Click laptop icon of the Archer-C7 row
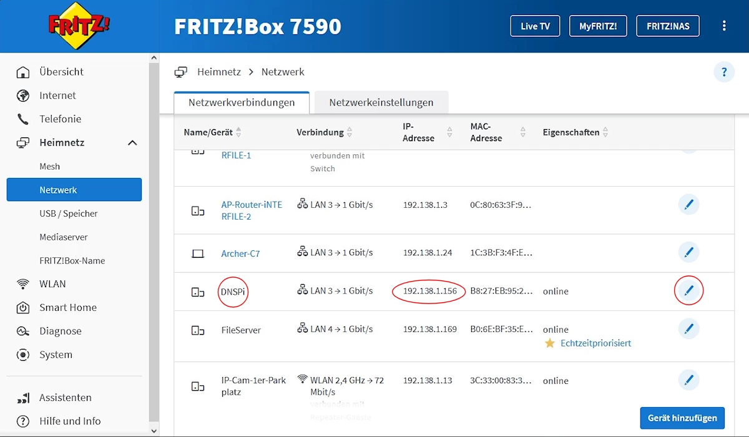The width and height of the screenshot is (749, 437). coord(198,253)
